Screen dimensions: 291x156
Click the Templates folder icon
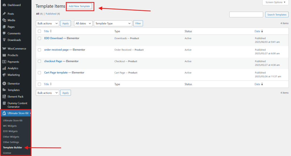pos(4,90)
